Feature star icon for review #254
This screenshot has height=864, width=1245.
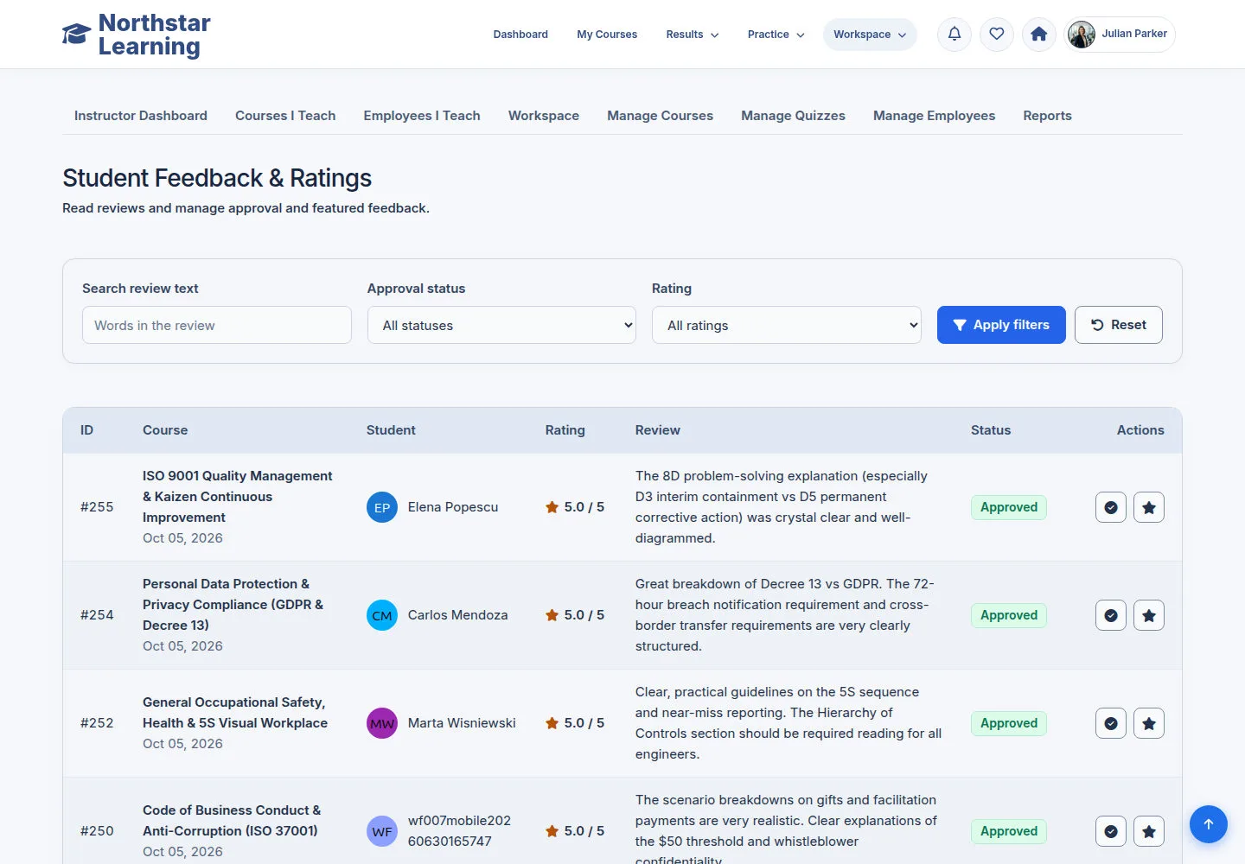(1149, 615)
